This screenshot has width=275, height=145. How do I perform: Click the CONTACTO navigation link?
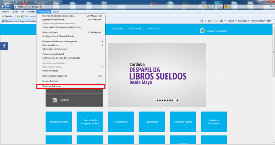153,29
